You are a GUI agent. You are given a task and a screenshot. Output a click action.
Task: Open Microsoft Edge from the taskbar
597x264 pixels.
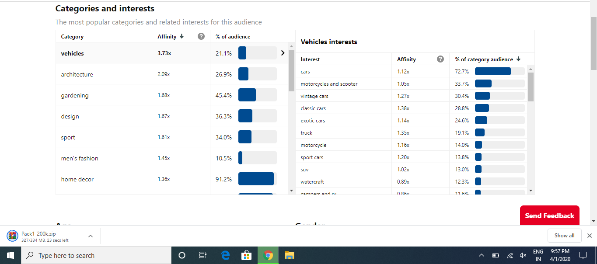(226, 255)
